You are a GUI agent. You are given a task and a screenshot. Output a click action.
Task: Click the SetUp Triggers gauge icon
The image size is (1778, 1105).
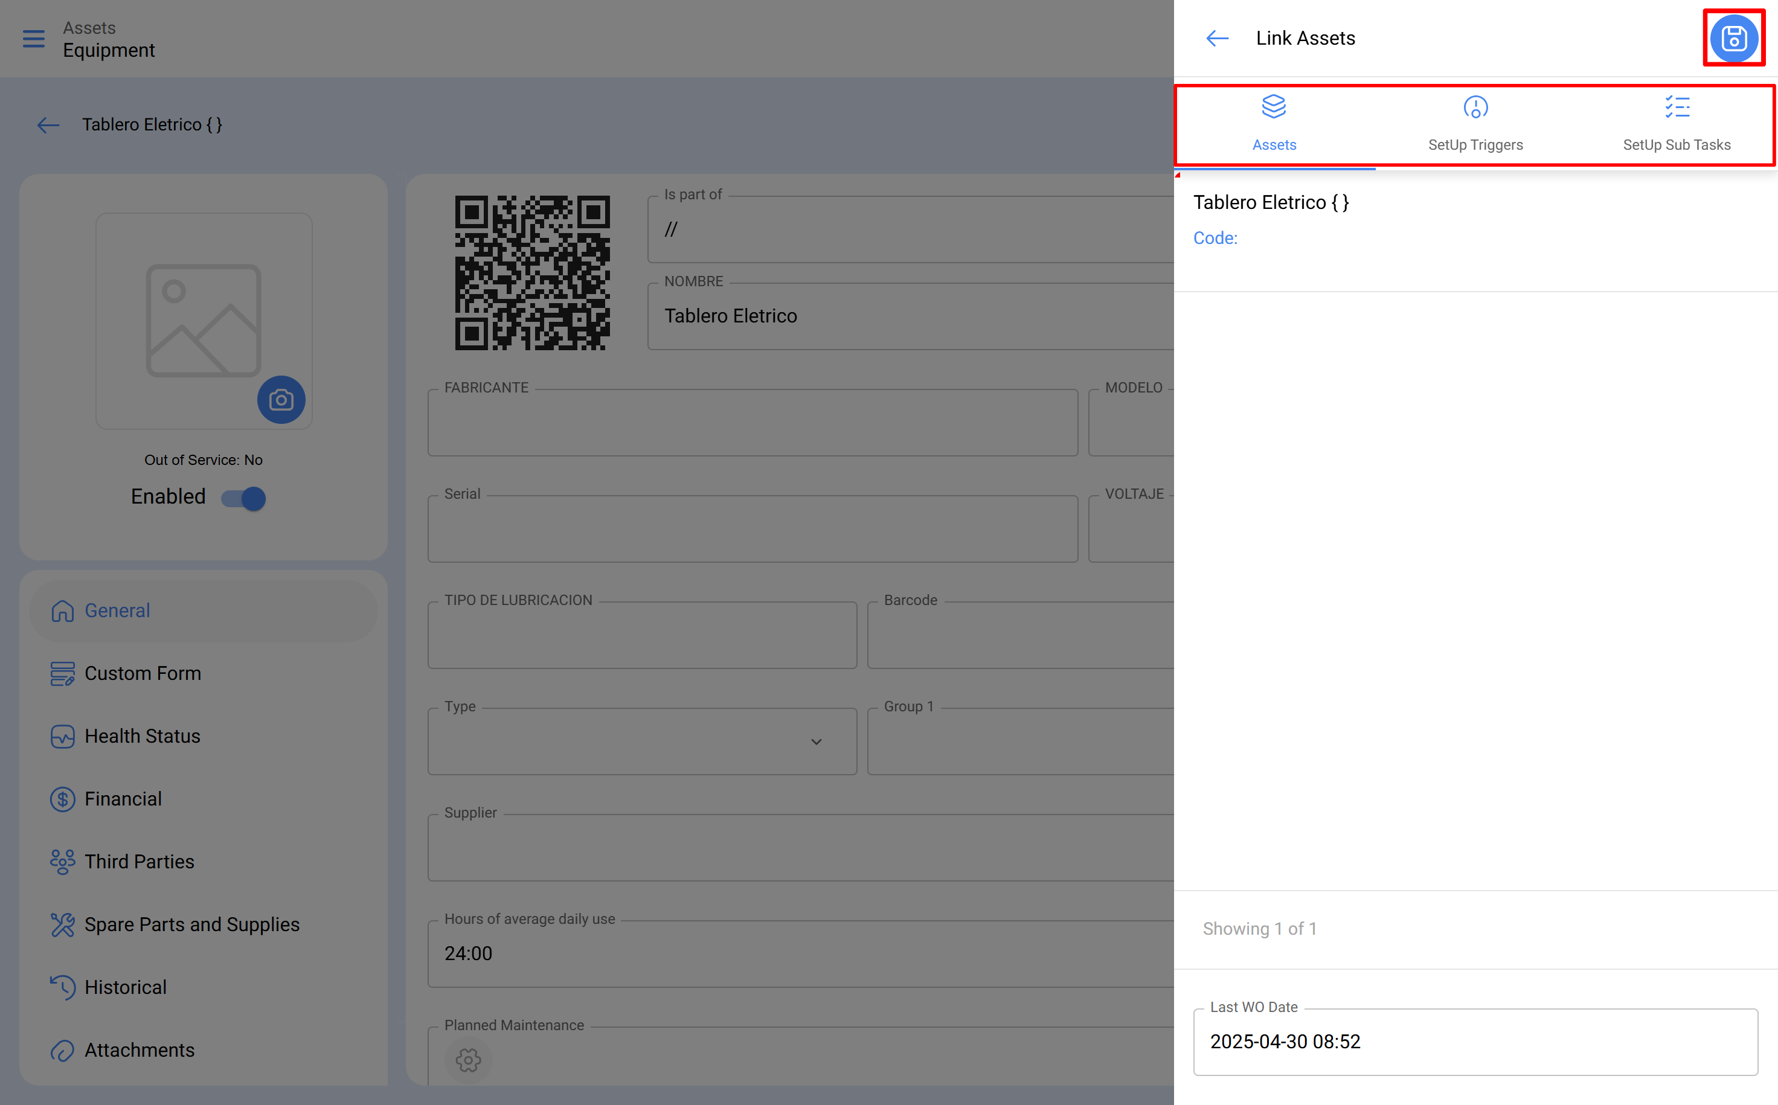click(x=1475, y=107)
